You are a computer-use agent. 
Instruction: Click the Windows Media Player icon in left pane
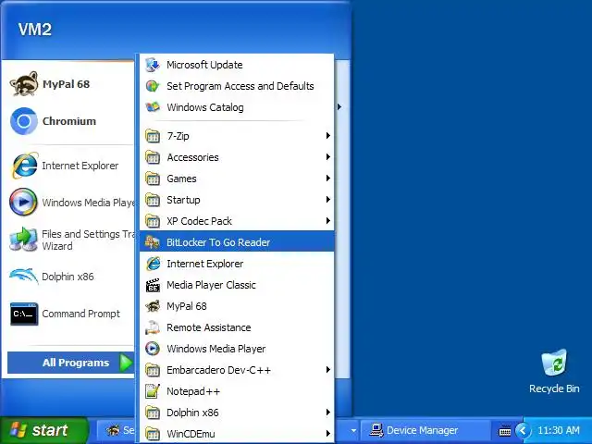[x=23, y=202]
